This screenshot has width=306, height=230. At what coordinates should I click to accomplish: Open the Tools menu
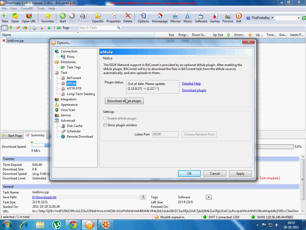pos(41,9)
